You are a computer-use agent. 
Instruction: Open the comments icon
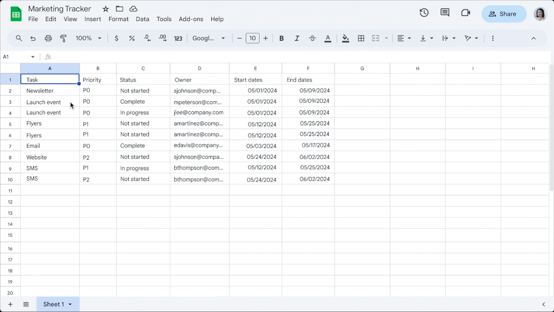pos(445,13)
